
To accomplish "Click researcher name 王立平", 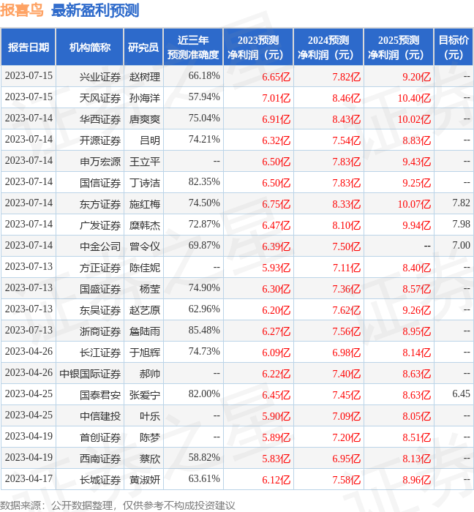I will 145,162.
